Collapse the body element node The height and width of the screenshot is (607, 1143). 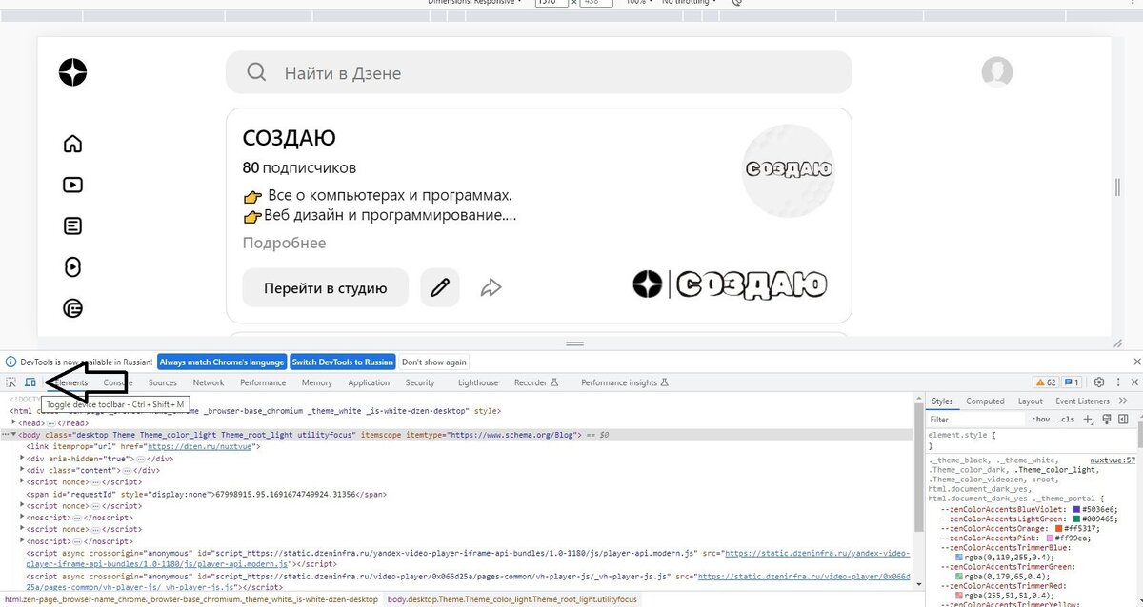tap(14, 434)
